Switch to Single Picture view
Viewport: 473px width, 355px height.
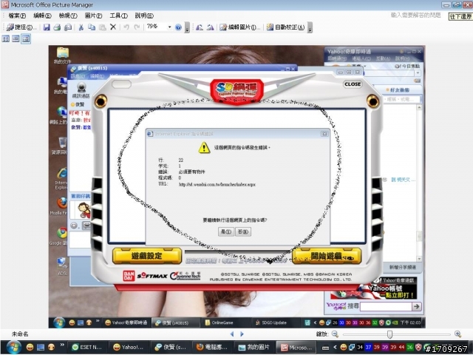pos(26,38)
